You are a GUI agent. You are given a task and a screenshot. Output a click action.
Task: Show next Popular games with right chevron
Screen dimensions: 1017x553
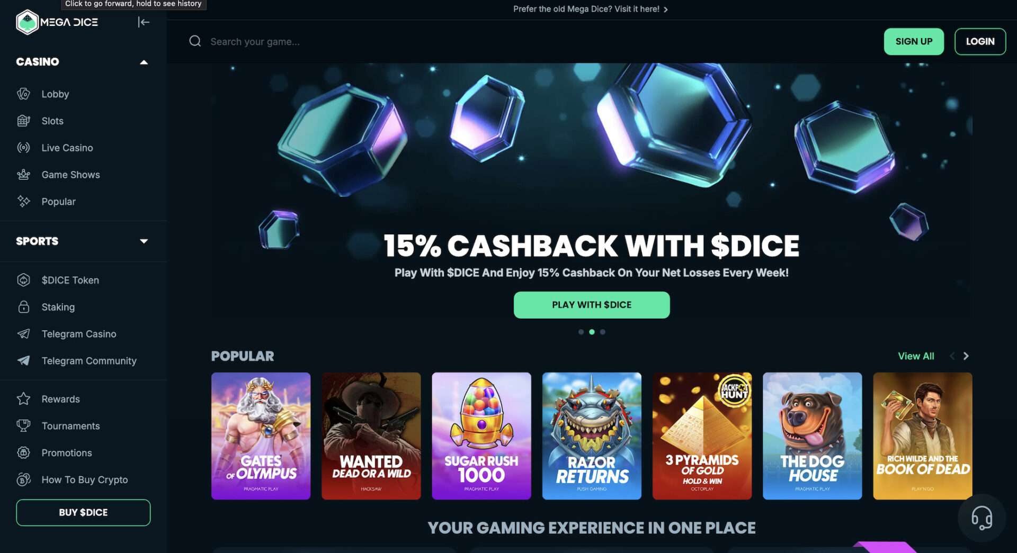(x=966, y=356)
